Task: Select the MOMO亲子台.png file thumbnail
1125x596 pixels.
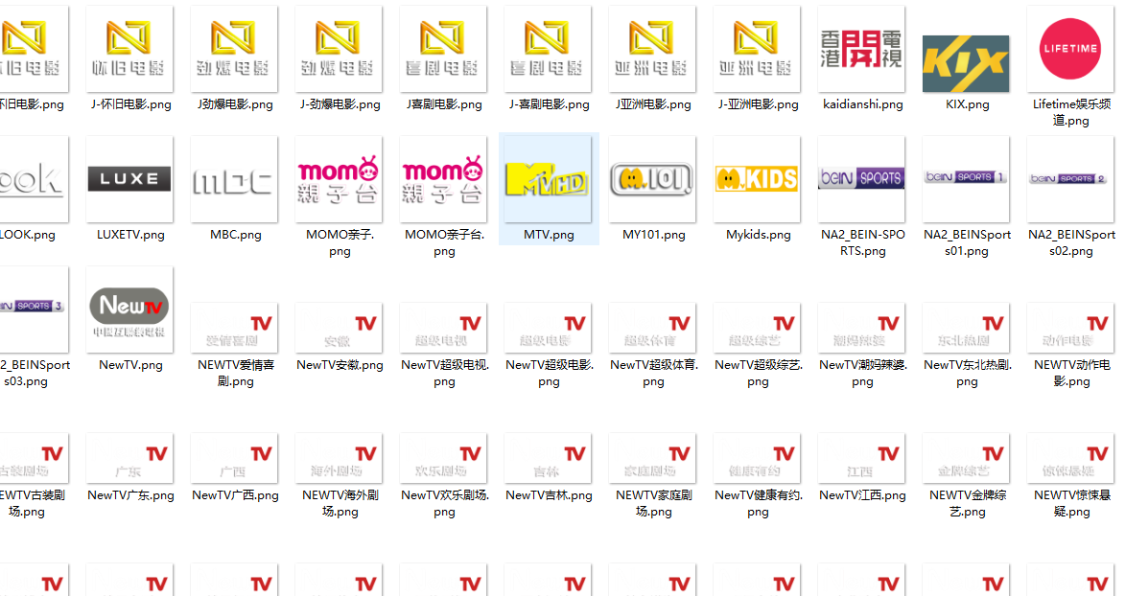Action: (443, 179)
